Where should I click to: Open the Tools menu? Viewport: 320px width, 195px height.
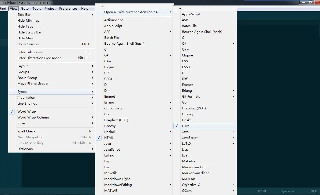tap(36, 8)
